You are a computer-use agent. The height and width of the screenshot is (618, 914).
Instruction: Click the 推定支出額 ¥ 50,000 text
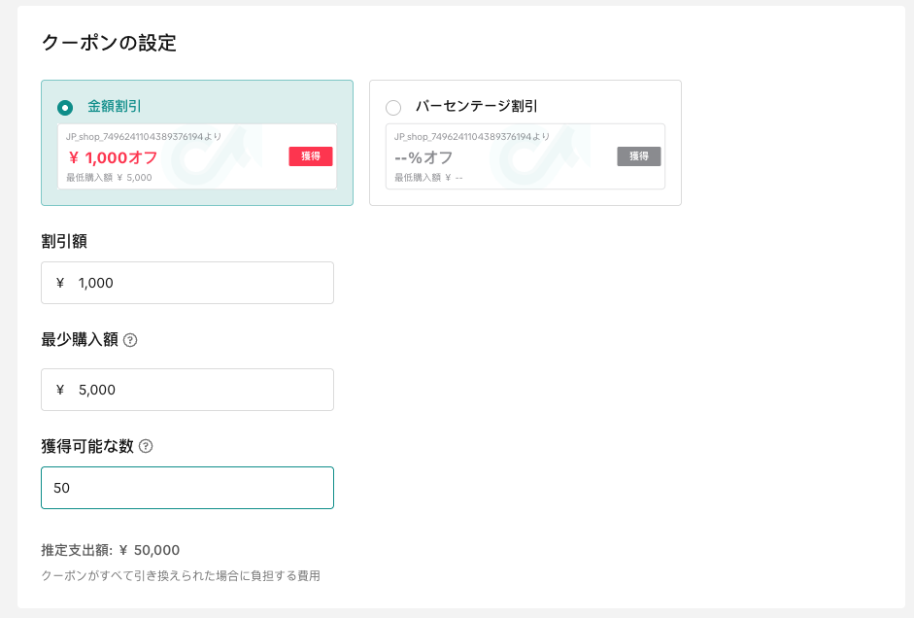[110, 550]
